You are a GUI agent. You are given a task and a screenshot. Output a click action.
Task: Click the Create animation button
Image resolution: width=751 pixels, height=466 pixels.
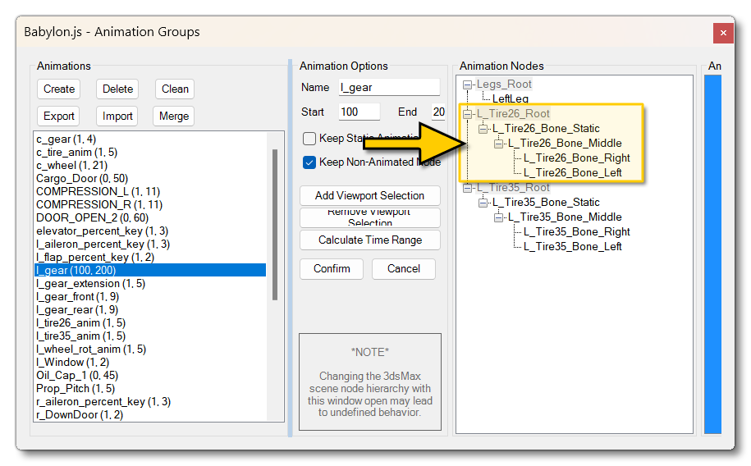pyautogui.click(x=59, y=89)
